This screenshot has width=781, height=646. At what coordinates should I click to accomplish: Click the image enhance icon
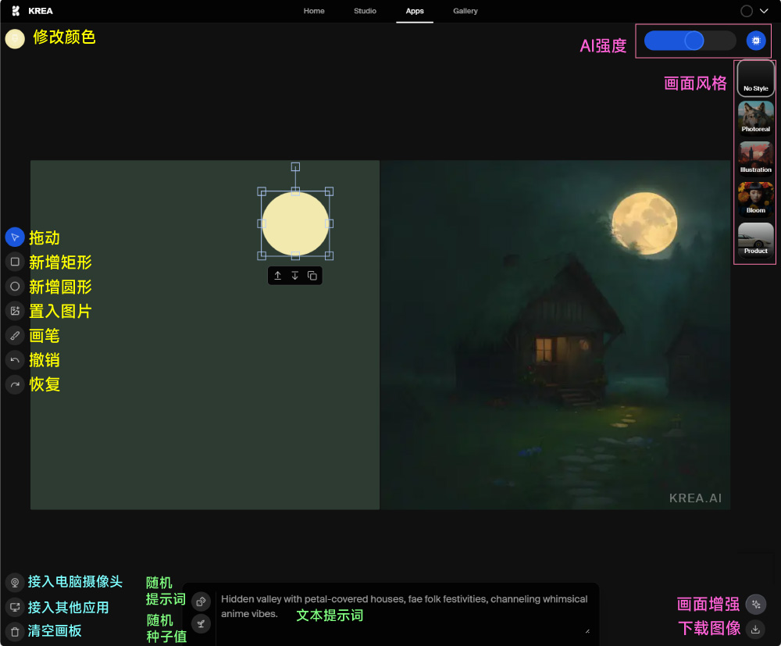coord(755,604)
